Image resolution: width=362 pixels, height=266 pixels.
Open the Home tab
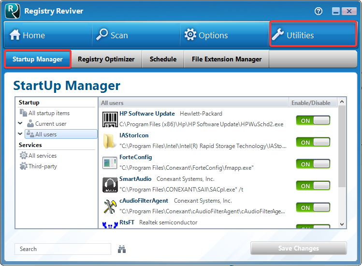(x=48, y=35)
